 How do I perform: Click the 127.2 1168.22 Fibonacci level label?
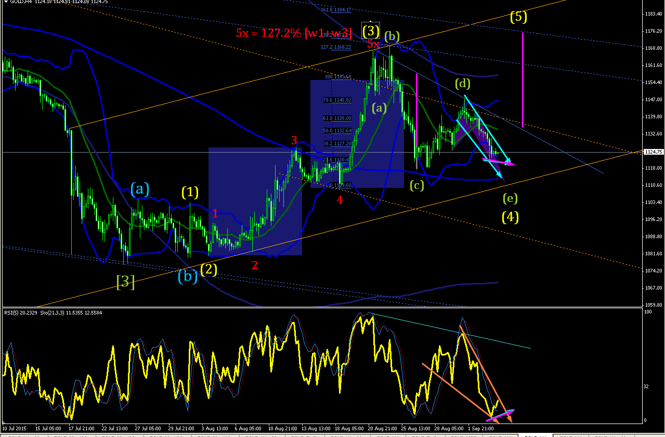(x=336, y=47)
